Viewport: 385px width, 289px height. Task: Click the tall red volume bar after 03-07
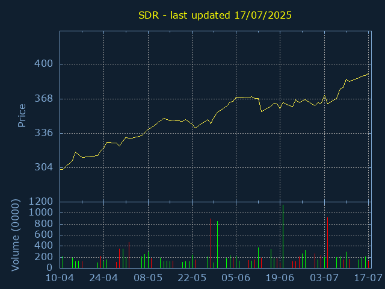(327, 243)
